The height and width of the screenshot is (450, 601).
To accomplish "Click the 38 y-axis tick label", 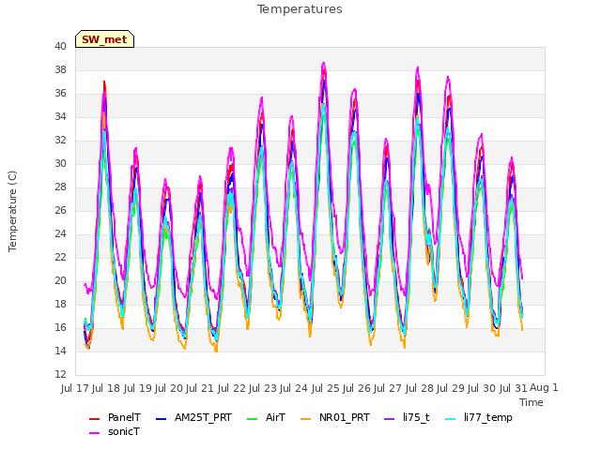I will 60,69.
